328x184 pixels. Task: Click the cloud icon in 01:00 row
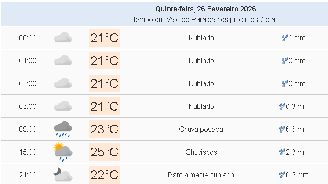[x=63, y=61]
